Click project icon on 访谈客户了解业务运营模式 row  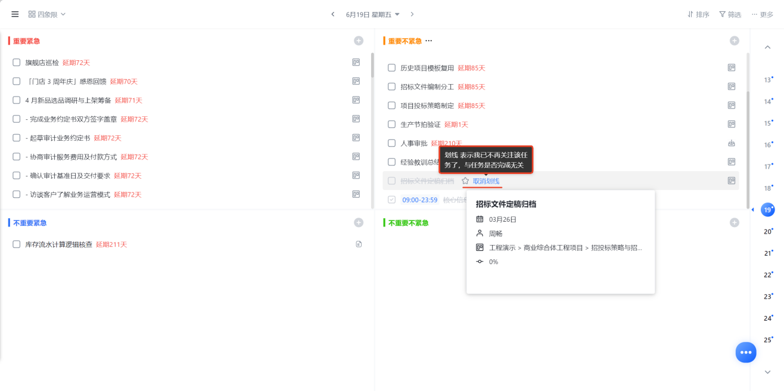point(356,194)
